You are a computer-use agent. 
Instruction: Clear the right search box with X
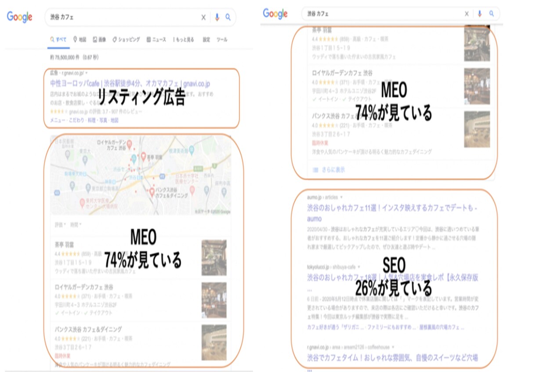467,14
